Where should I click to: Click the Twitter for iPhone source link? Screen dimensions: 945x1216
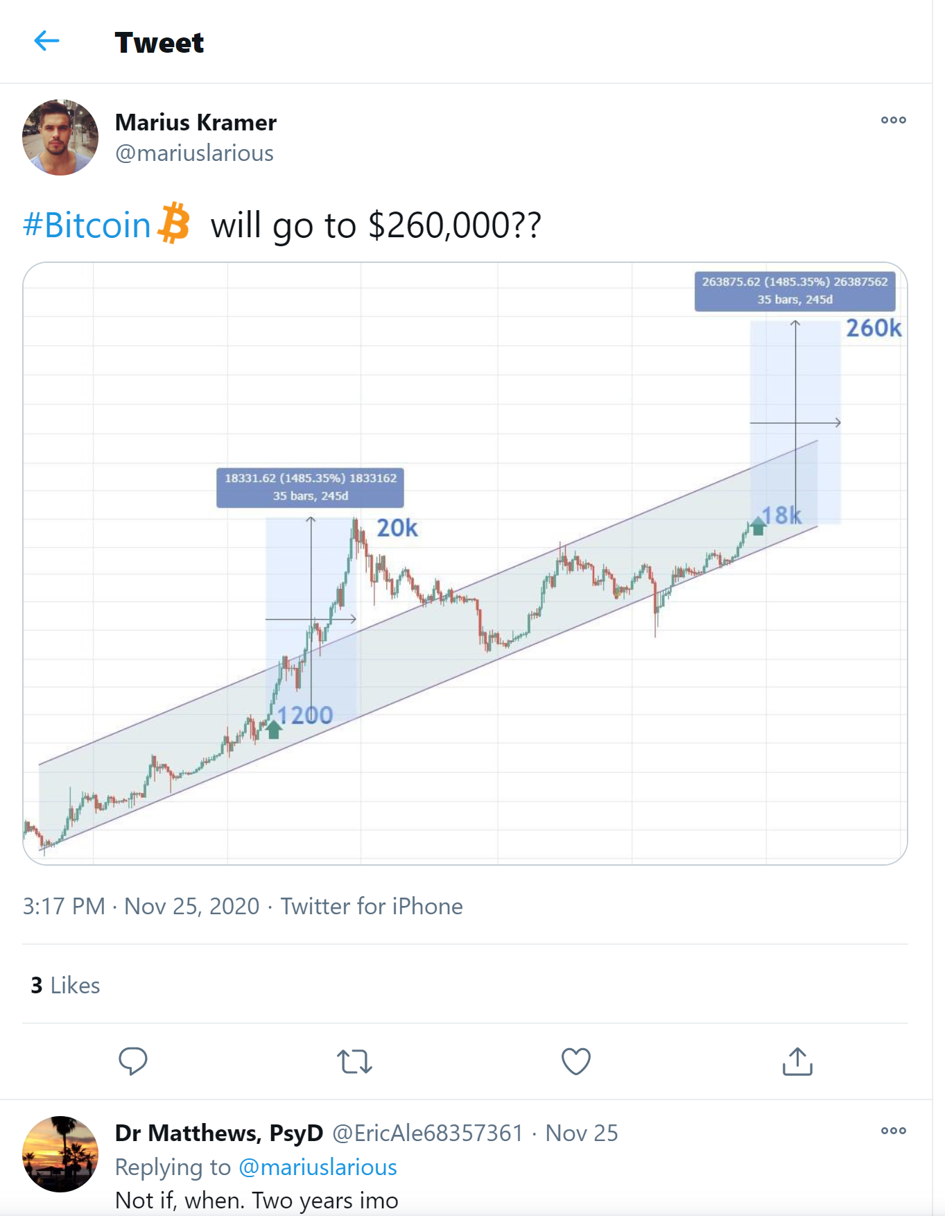tap(372, 906)
